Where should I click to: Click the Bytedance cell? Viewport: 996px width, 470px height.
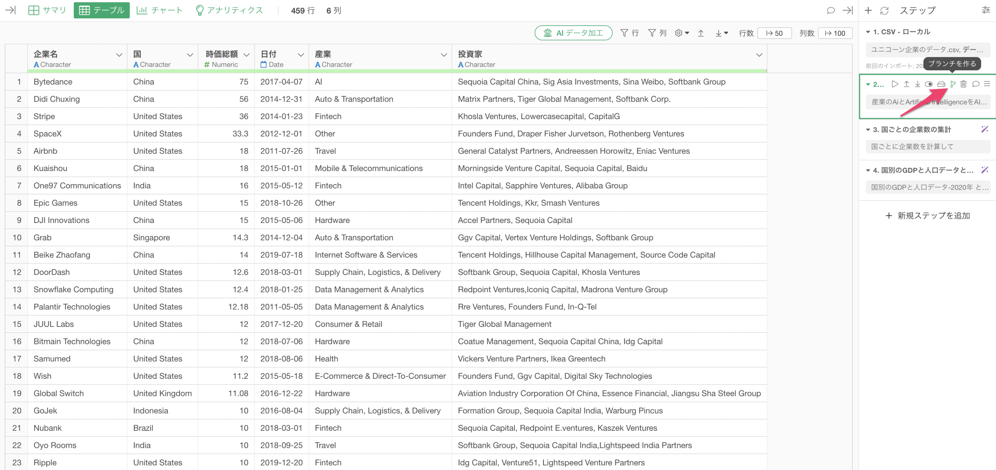click(77, 82)
